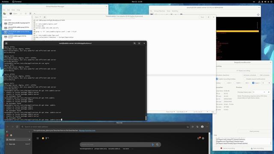Open the Help menu in Virtual Machine Manager
Image resolution: width=274 pixels, height=154 pixels.
tap(18, 10)
